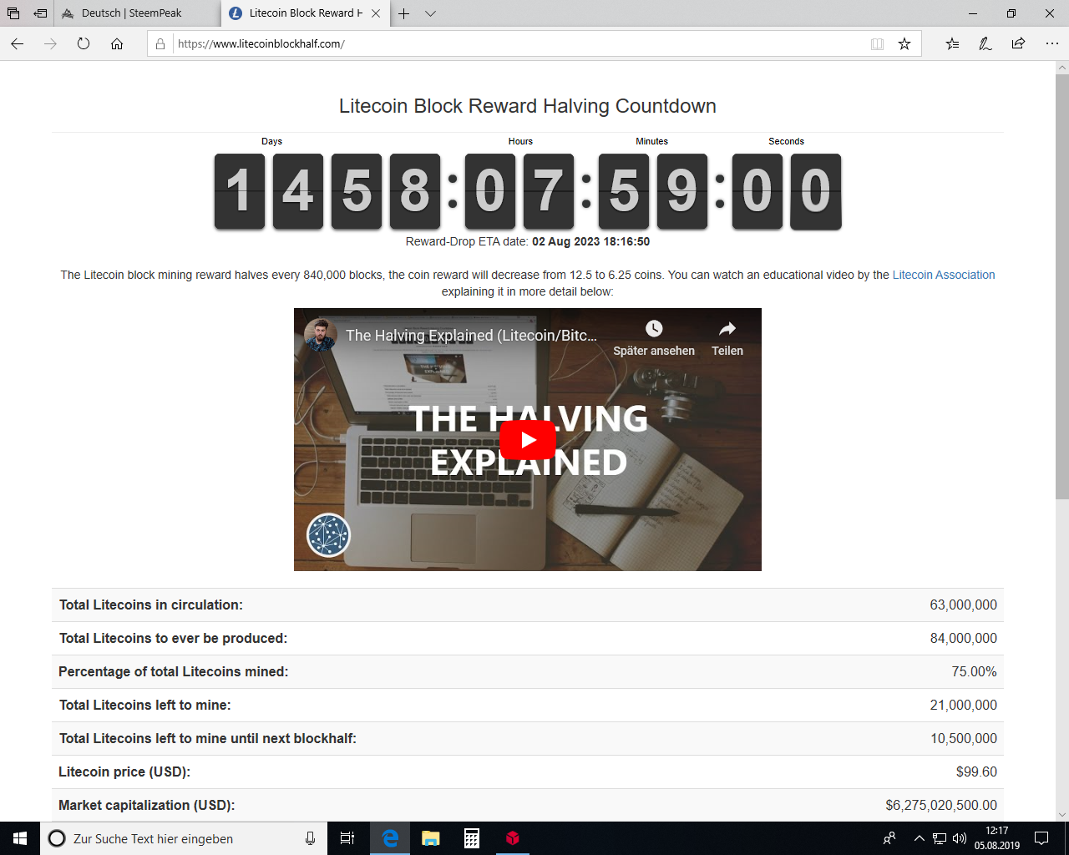Open the Windows Start menu
1069x855 pixels.
[x=20, y=838]
